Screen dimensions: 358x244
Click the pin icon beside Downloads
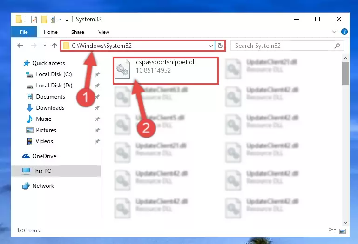coord(97,108)
